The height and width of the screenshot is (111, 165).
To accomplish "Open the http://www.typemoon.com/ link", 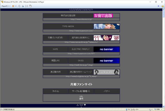I will pyautogui.click(x=81, y=31).
